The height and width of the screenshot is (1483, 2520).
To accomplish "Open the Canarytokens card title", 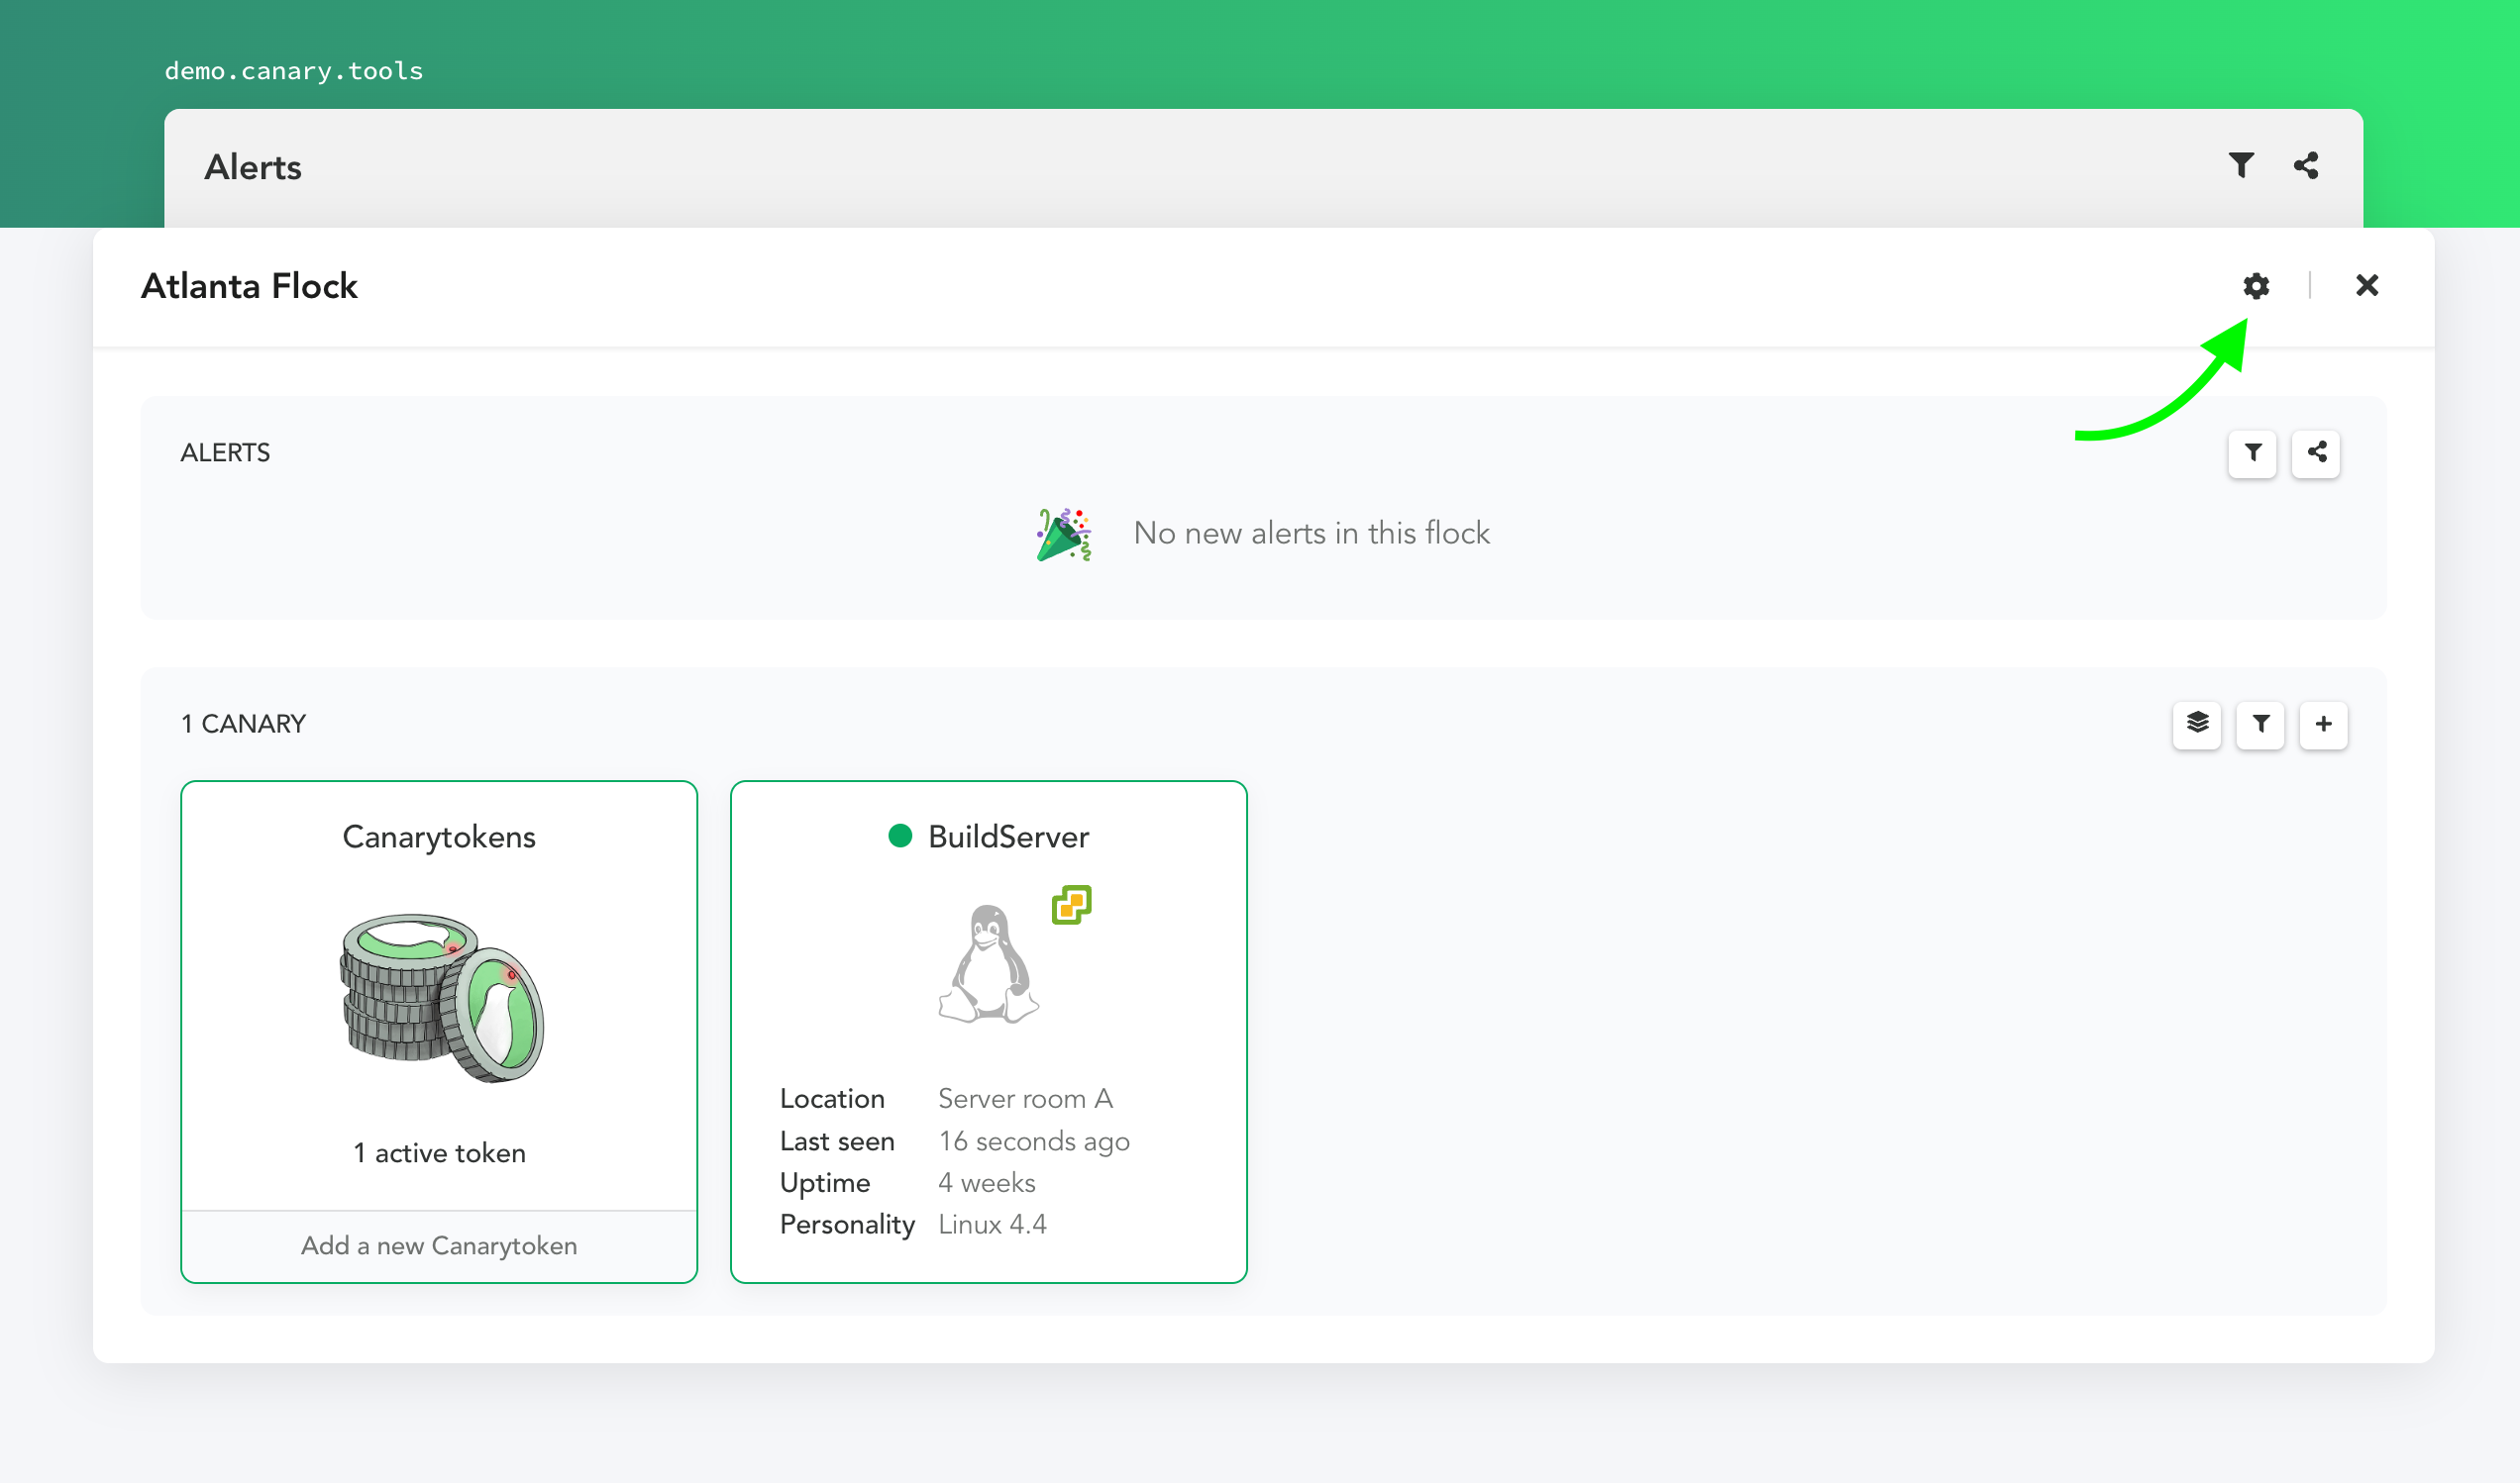I will pyautogui.click(x=439, y=837).
